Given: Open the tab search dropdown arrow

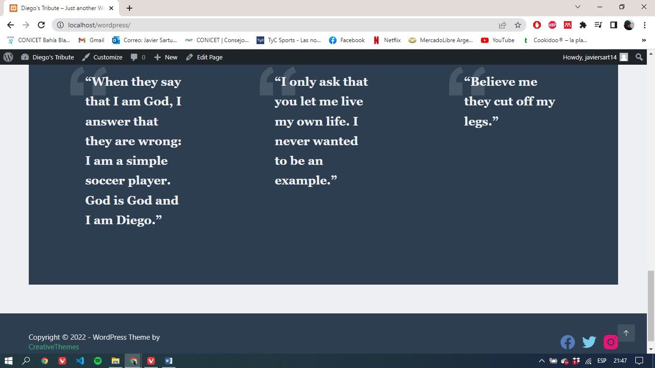Looking at the screenshot, I should [x=578, y=7].
